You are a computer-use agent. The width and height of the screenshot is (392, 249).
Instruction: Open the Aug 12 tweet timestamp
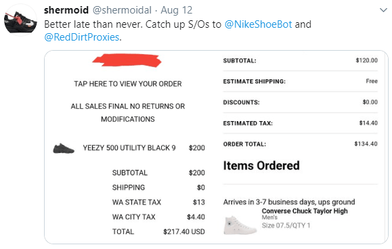pyautogui.click(x=177, y=10)
